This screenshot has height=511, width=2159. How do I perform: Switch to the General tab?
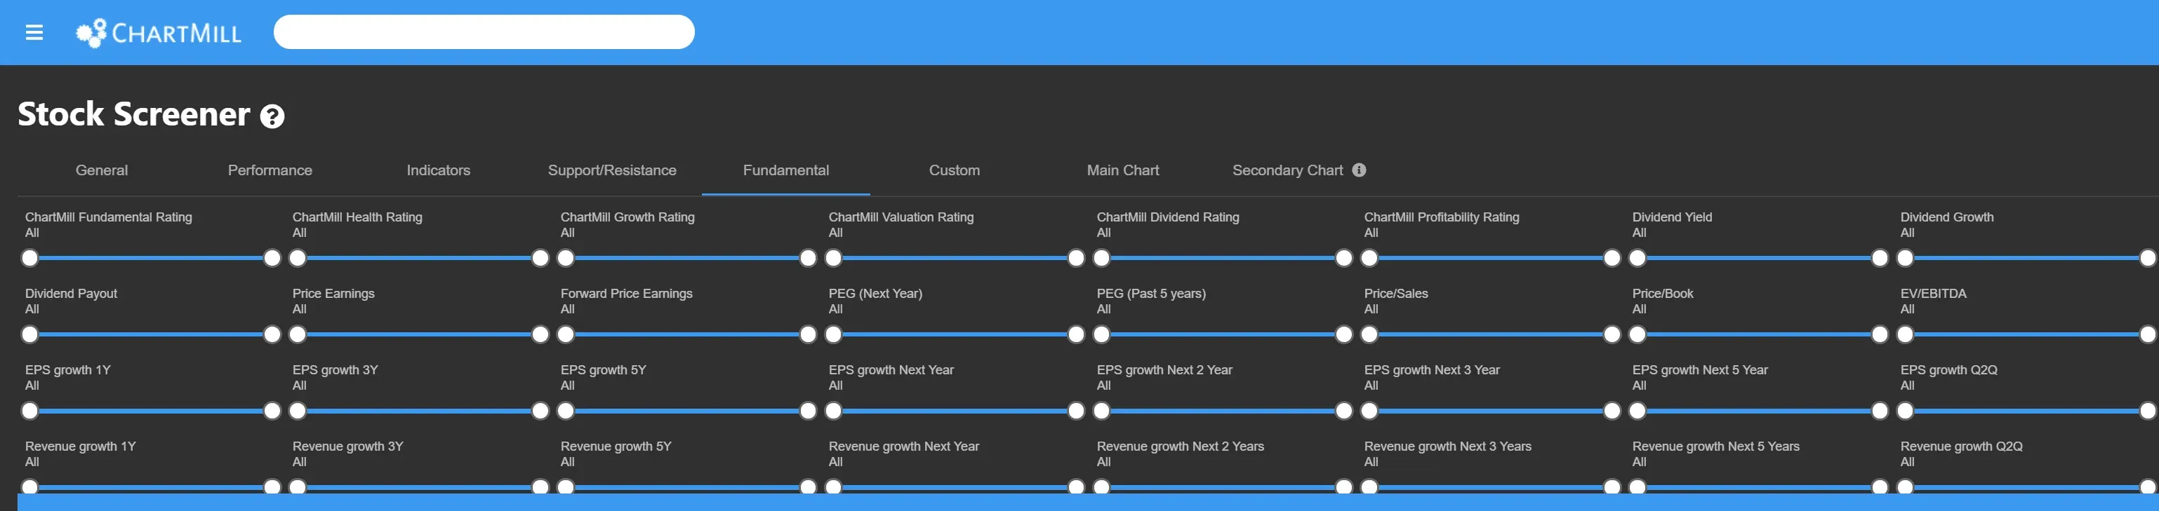click(101, 170)
